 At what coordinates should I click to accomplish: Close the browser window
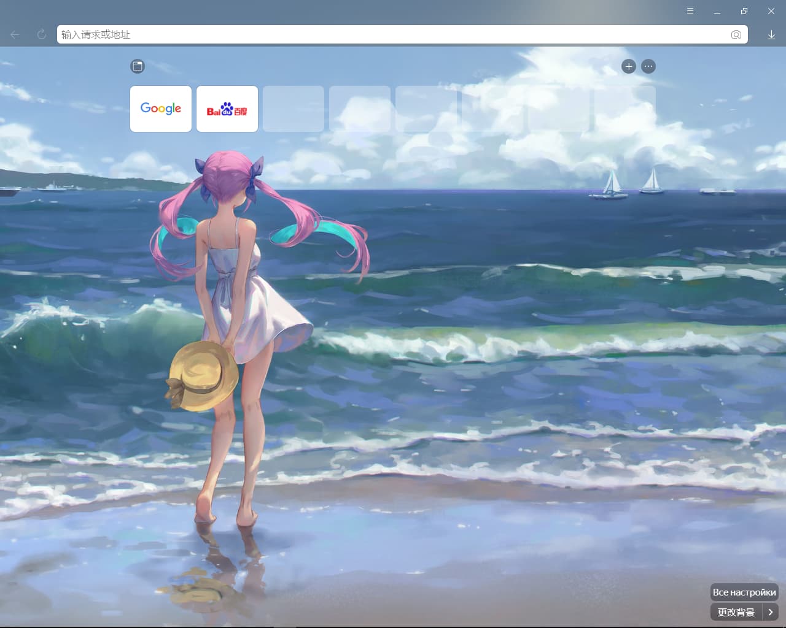coord(771,11)
